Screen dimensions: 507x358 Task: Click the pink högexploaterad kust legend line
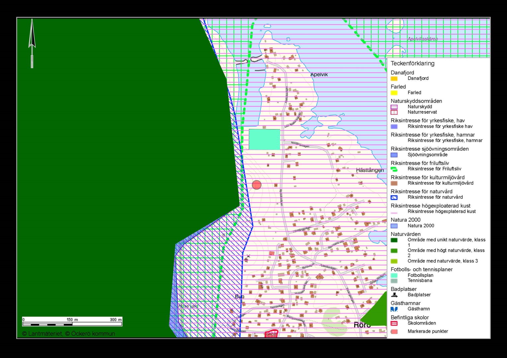[x=394, y=213]
